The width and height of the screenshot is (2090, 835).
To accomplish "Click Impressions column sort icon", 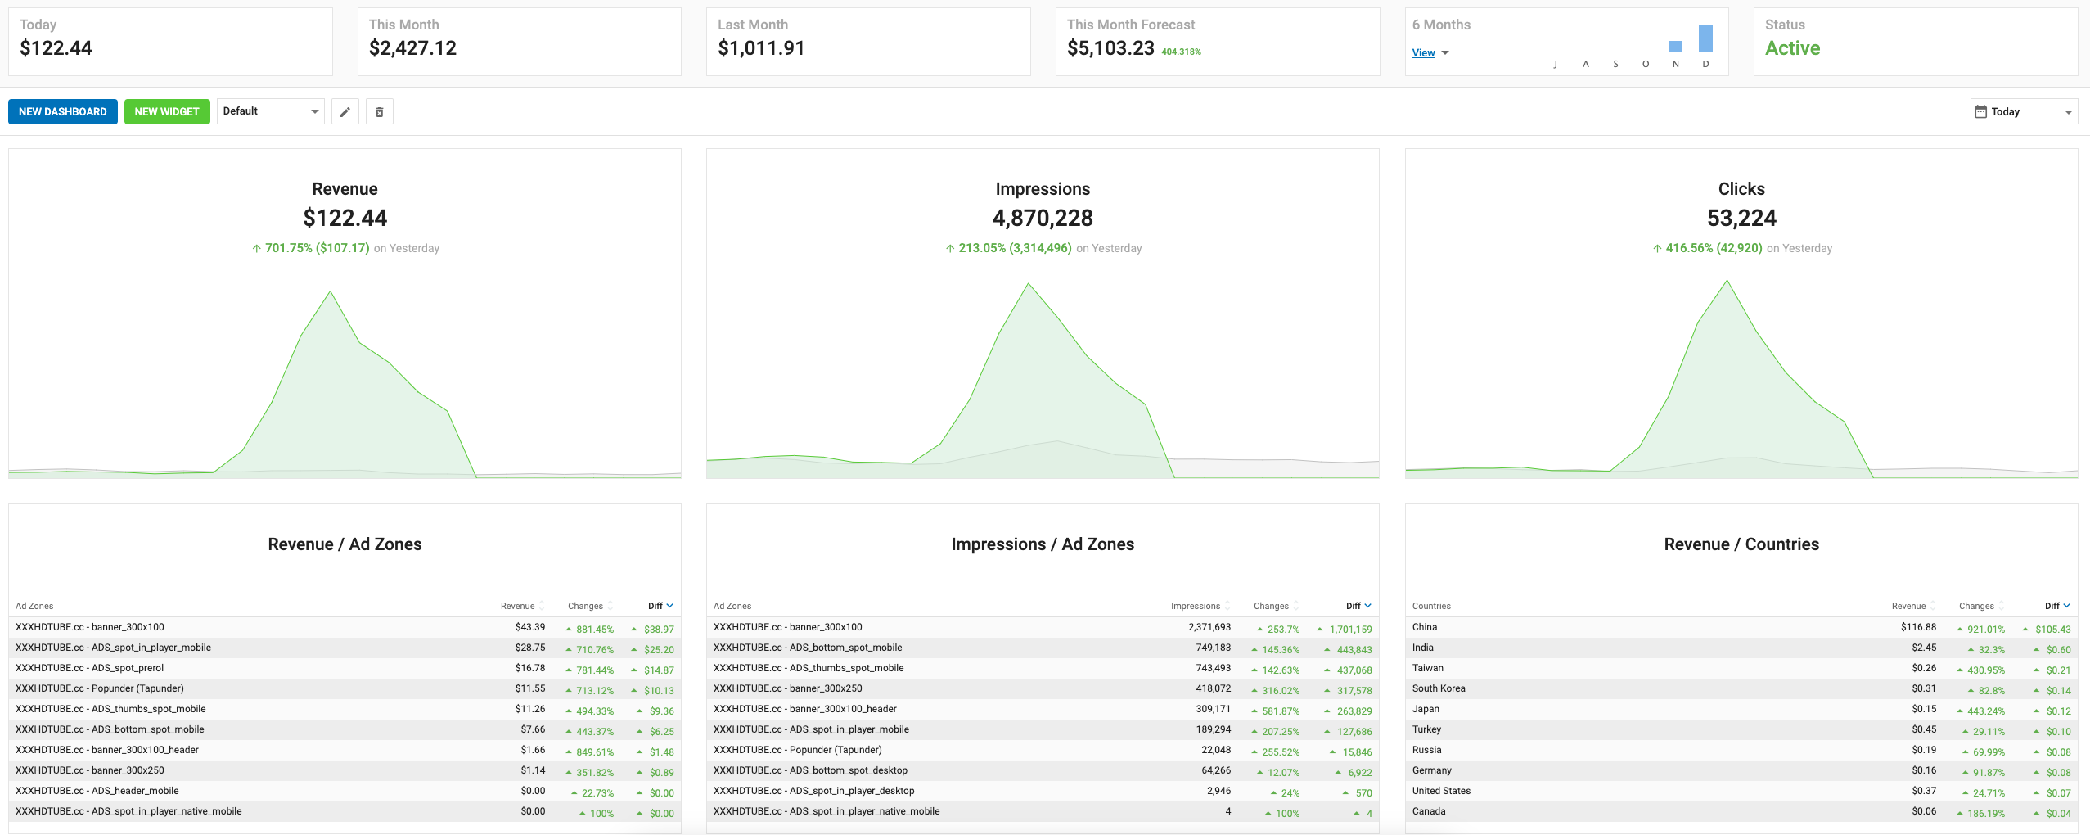I will 1227,606.
